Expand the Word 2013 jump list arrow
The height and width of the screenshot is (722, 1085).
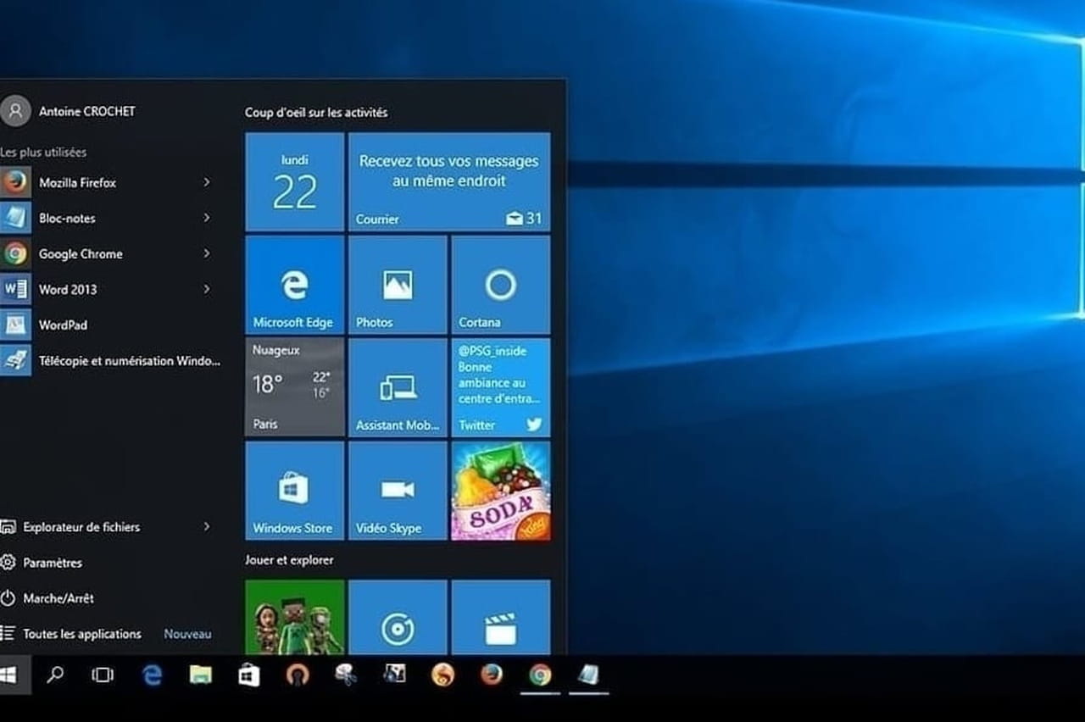(206, 289)
